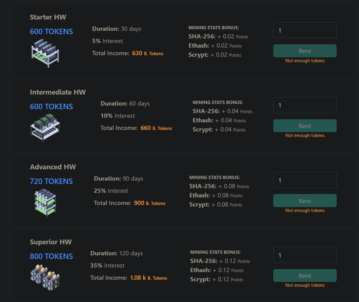
Task: Focus the Superior HW quantity field
Action: click(x=305, y=255)
